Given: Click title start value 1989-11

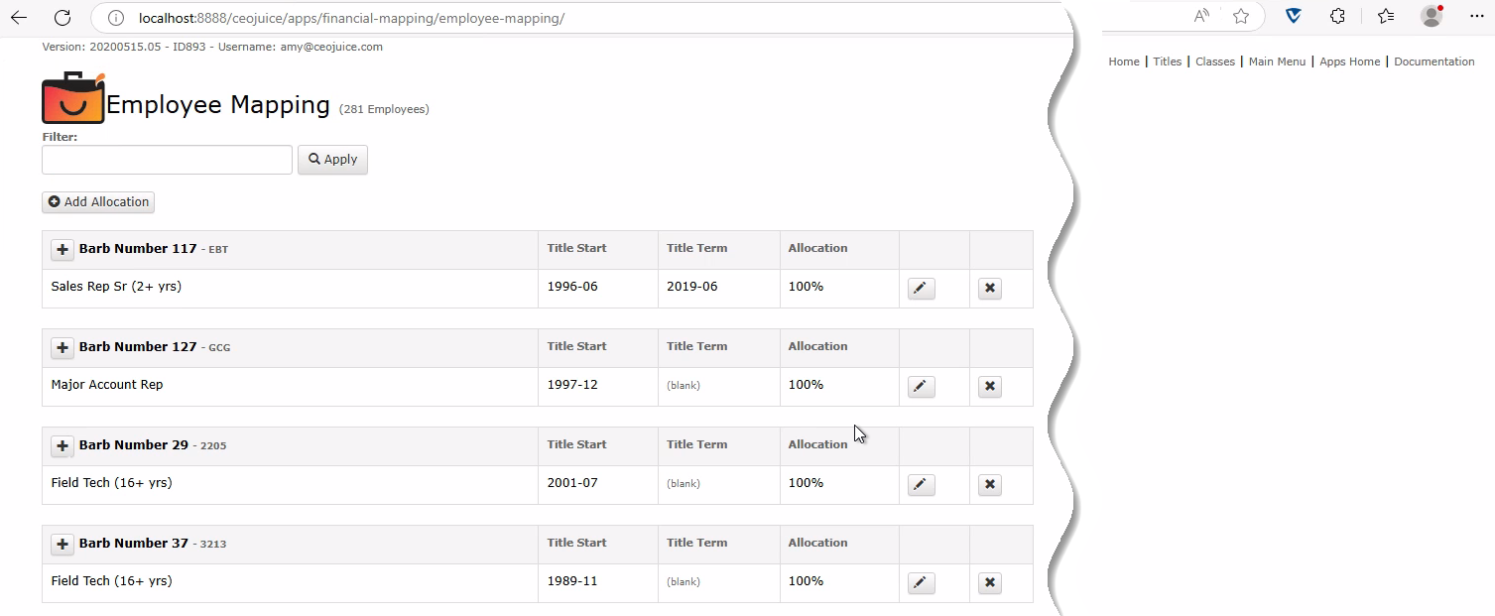Looking at the screenshot, I should click(x=572, y=581).
